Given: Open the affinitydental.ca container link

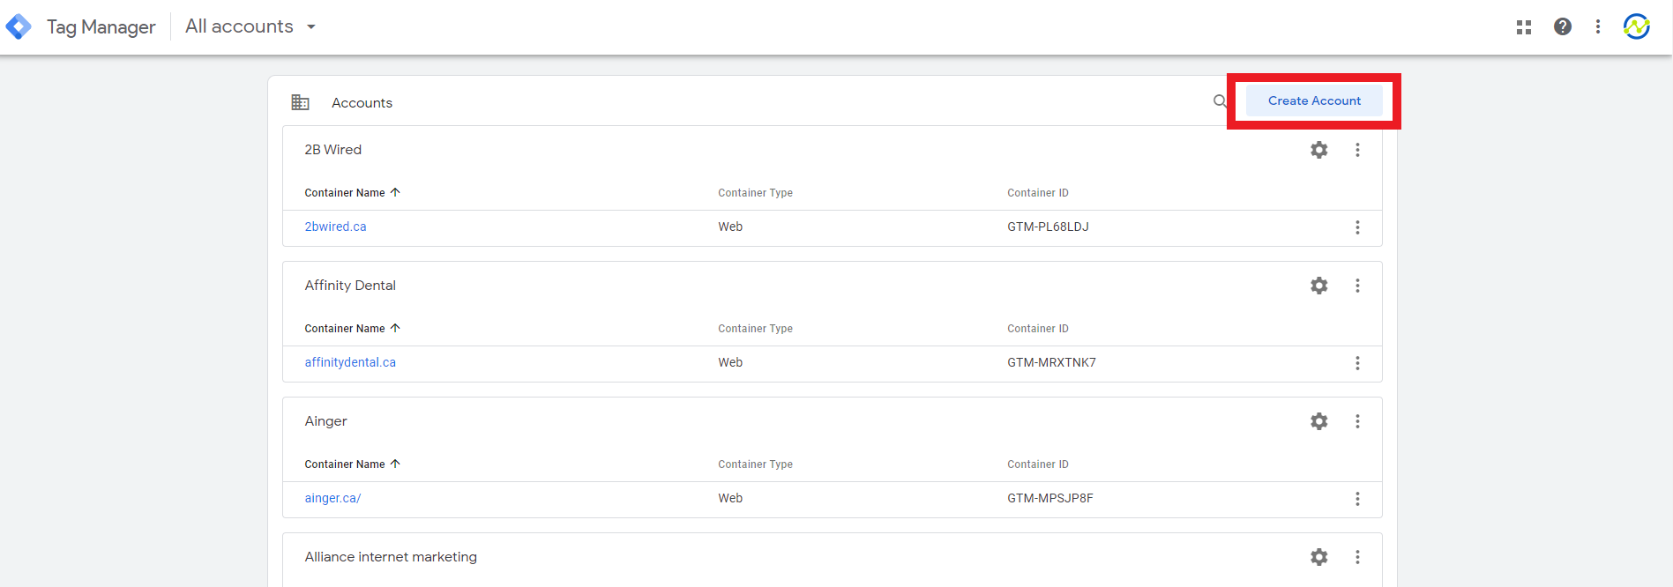Looking at the screenshot, I should [x=350, y=362].
